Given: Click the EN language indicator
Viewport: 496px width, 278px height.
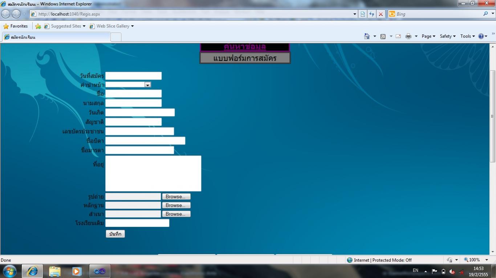Looking at the screenshot, I should [x=415, y=270].
